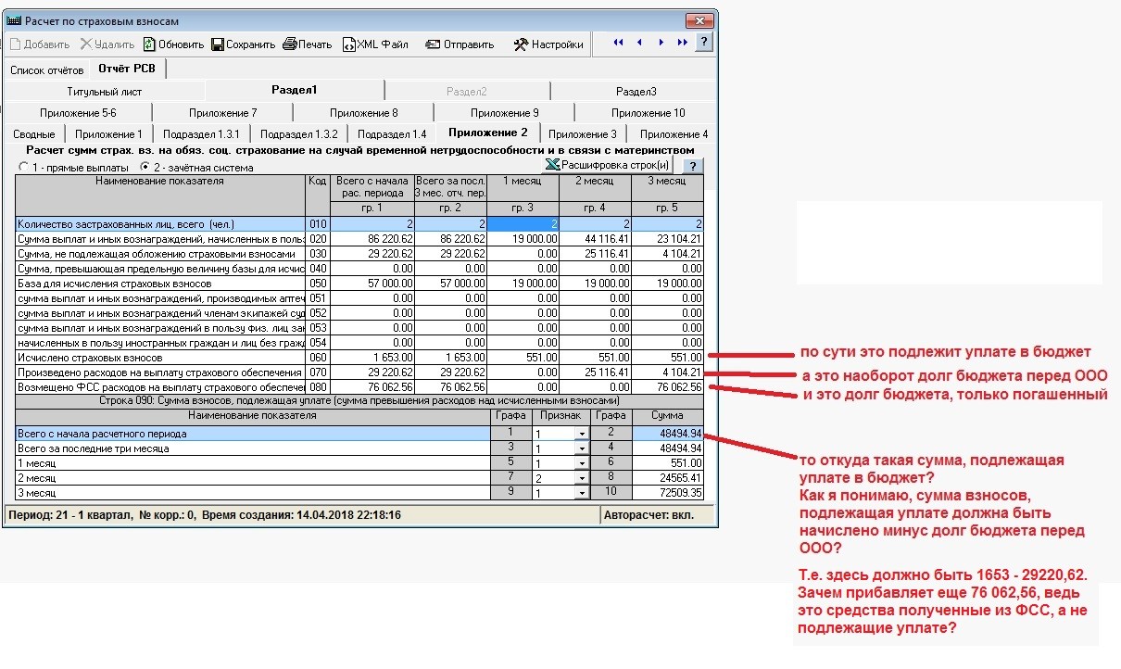Save the report with Сохранить icon
The width and height of the screenshot is (1121, 669).
point(218,44)
